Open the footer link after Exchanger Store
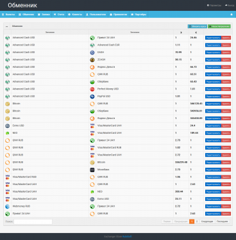 [x=127, y=237]
